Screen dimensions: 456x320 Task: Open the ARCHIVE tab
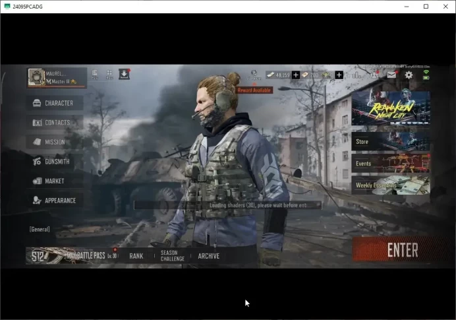point(208,256)
